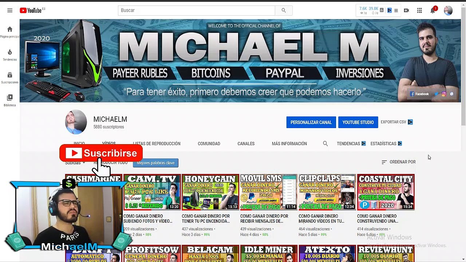
Task: Open the vidIQ three-line menu icon
Action: [396, 11]
